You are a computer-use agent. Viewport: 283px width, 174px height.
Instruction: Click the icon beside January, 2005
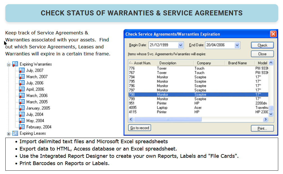(22, 108)
